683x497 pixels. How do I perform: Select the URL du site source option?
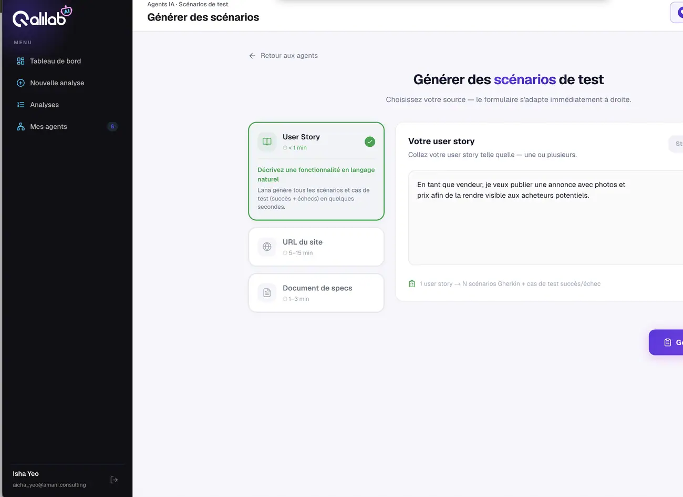pos(316,247)
